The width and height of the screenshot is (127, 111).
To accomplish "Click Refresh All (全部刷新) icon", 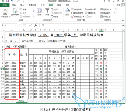I will pyautogui.click(x=15, y=11).
